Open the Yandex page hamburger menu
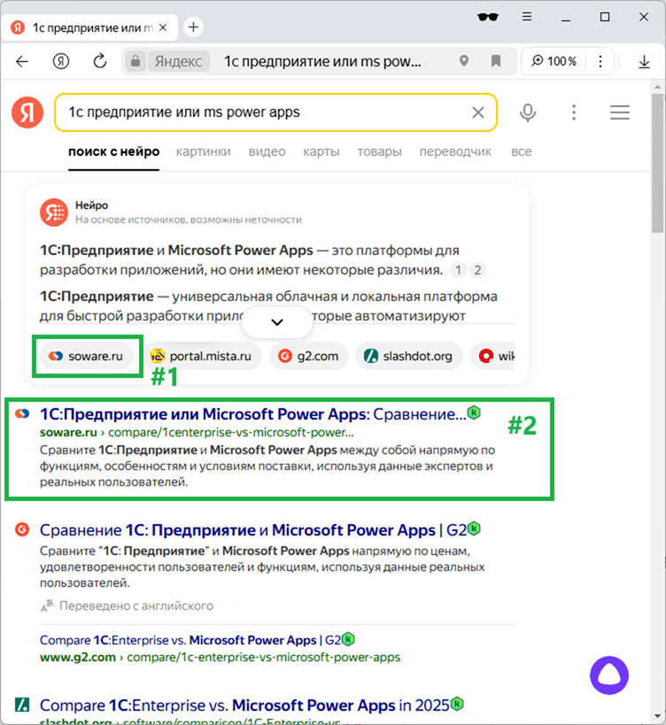The height and width of the screenshot is (725, 666). click(x=620, y=112)
